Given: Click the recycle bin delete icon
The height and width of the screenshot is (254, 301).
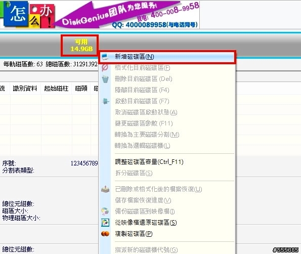Looking at the screenshot, I should 105,79.
